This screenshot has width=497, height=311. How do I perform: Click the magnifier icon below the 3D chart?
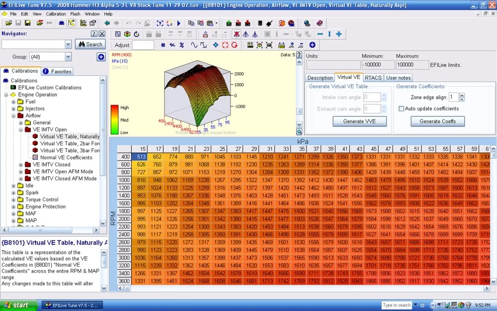point(299,132)
